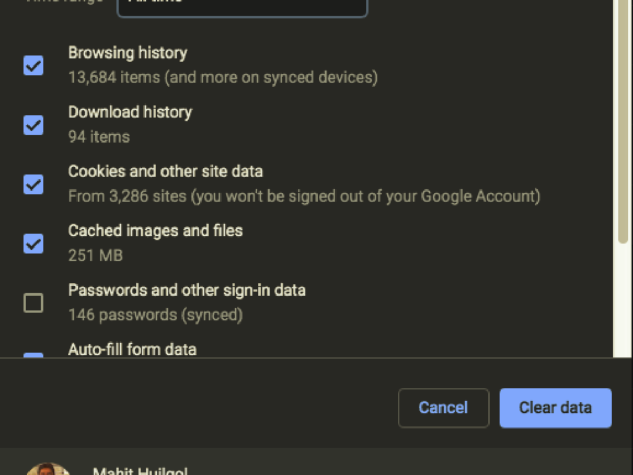Disable the Cookies and other site data checkbox
This screenshot has width=633, height=475.
click(x=33, y=184)
